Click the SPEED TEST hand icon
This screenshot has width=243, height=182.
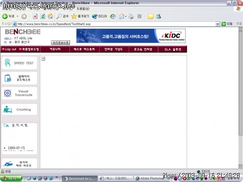(x=7, y=63)
